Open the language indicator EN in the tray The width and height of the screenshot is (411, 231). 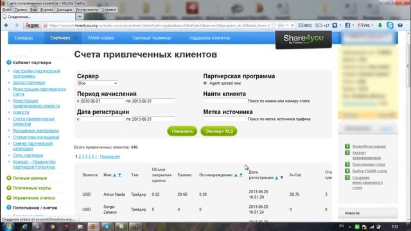click(x=342, y=226)
